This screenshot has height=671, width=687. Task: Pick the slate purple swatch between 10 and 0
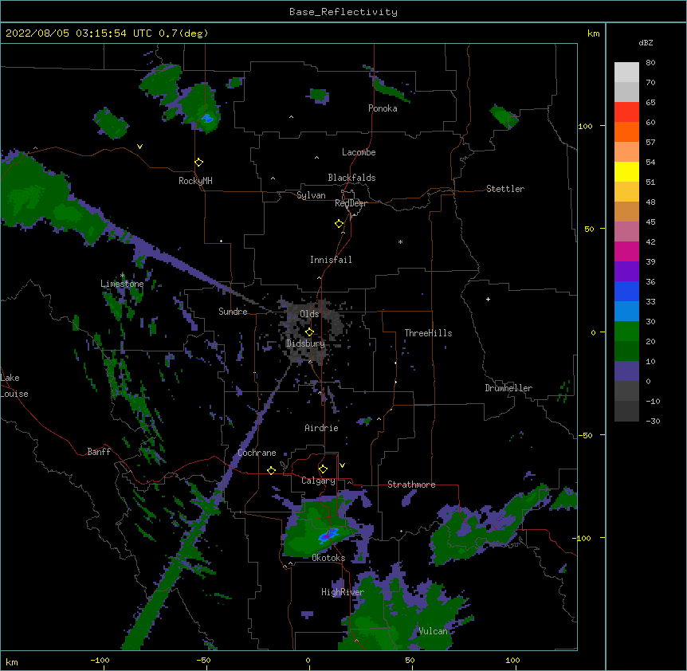coord(626,371)
